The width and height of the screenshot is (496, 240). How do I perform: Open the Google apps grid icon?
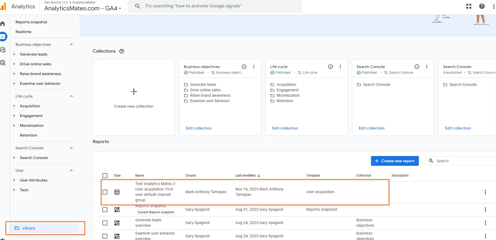coord(469,6)
